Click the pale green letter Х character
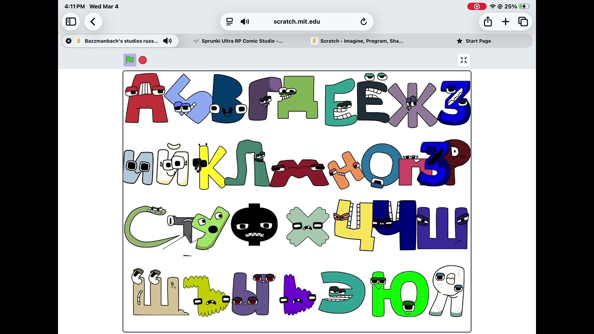 click(307, 226)
